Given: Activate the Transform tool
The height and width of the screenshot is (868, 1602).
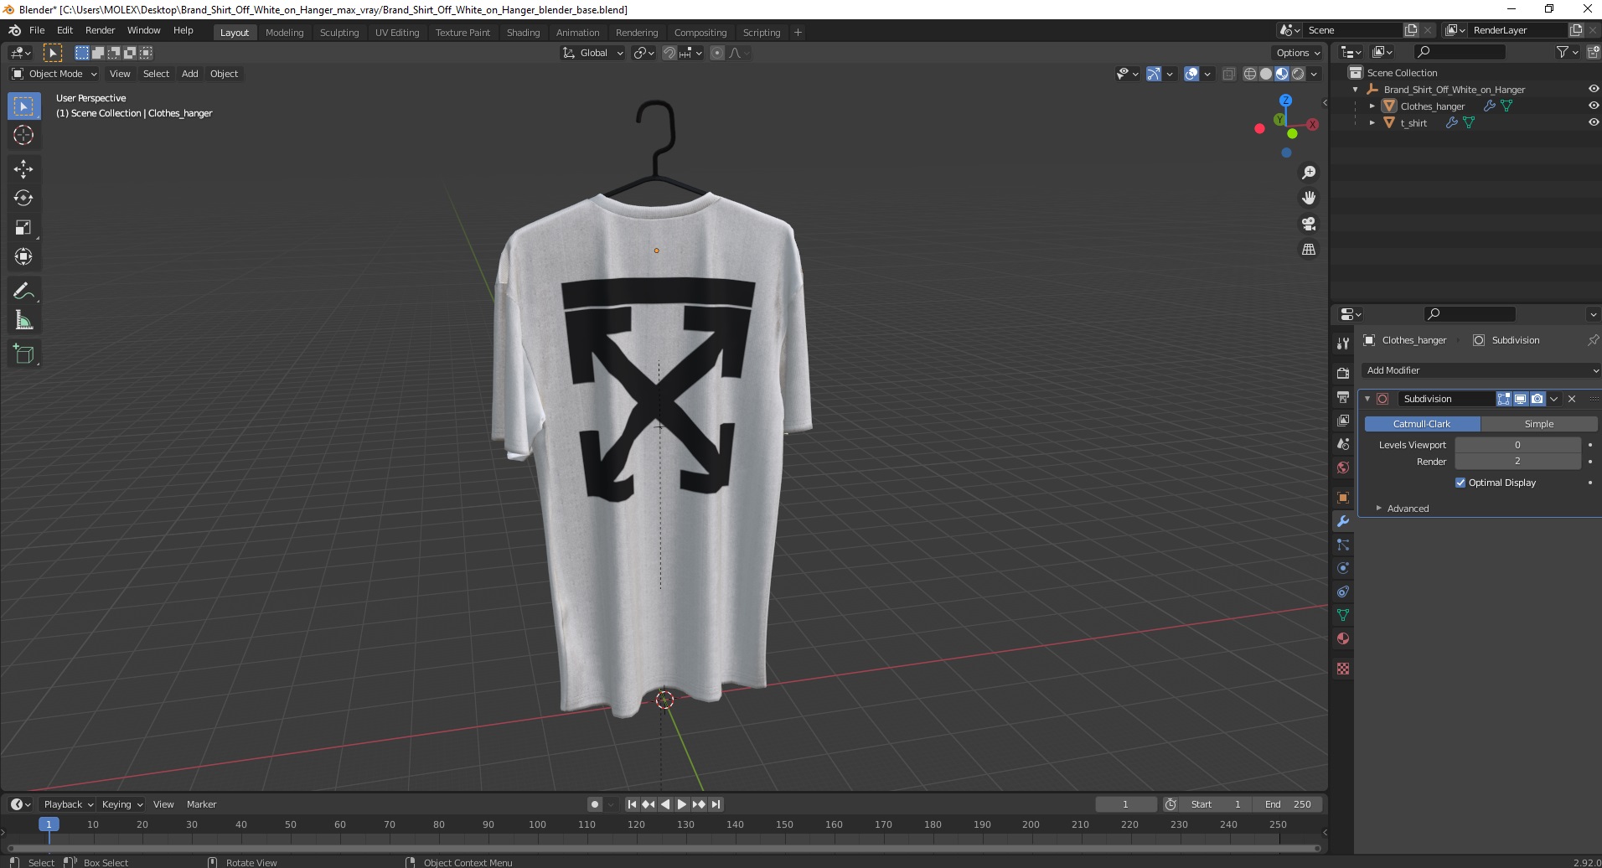Looking at the screenshot, I should click(x=23, y=257).
